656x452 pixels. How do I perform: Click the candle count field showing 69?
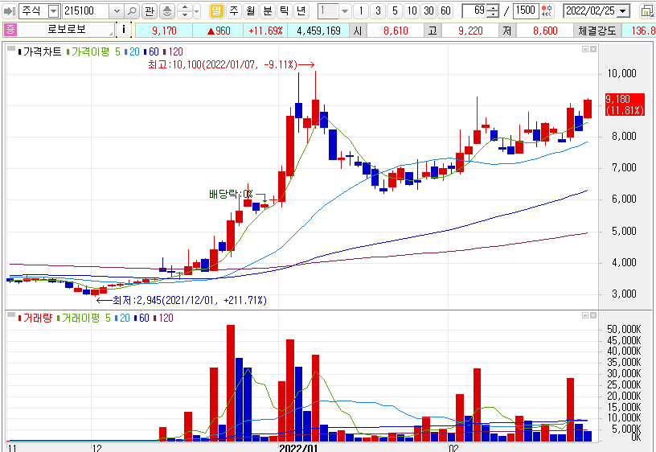[x=474, y=11]
